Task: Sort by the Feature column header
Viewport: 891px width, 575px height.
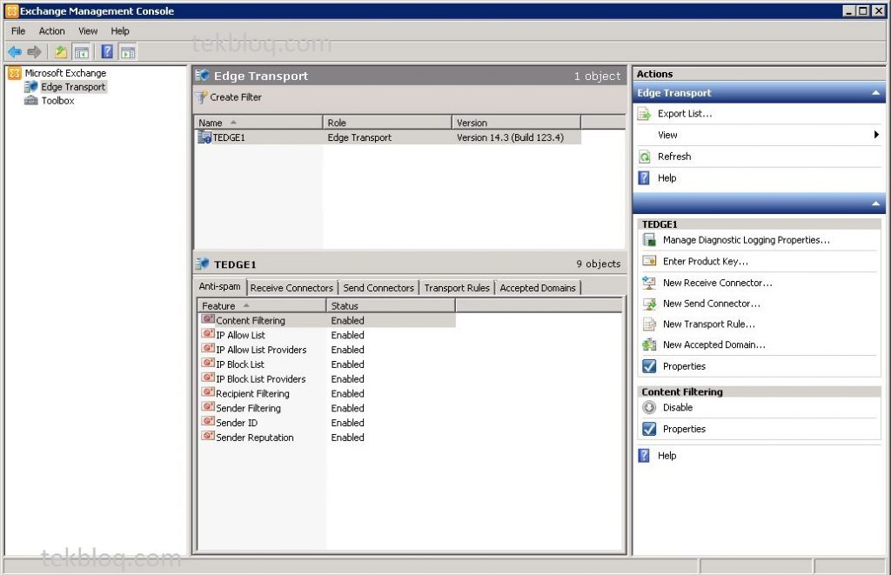Action: [262, 305]
